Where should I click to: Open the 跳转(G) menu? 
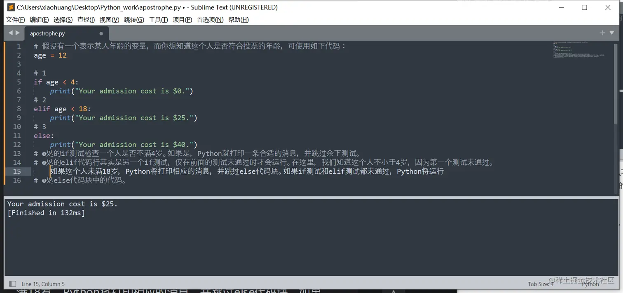pos(134,20)
